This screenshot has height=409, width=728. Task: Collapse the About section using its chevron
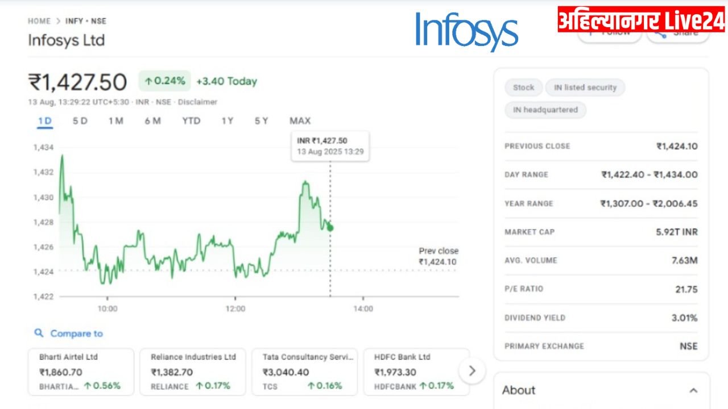(x=693, y=390)
